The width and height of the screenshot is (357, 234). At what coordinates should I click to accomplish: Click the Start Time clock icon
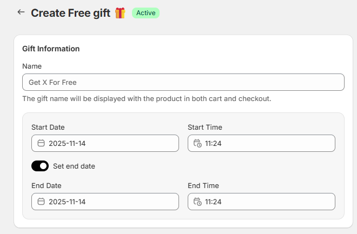(x=197, y=143)
